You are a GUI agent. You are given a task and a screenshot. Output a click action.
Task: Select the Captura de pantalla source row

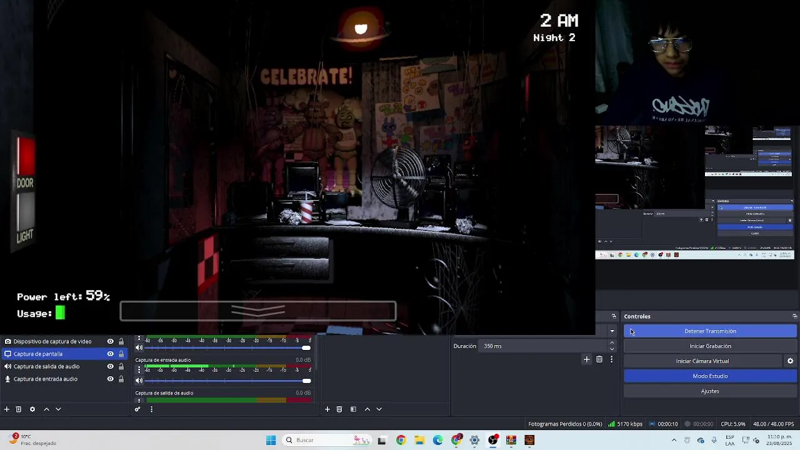click(x=64, y=354)
